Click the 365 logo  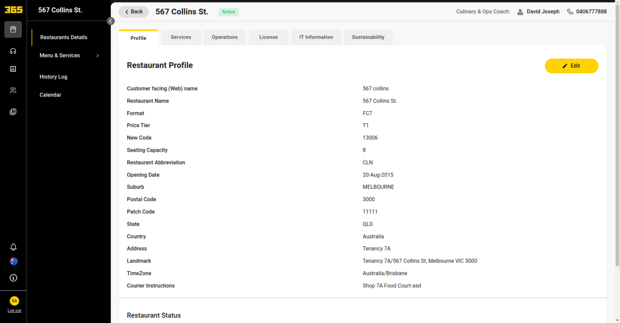pos(13,10)
